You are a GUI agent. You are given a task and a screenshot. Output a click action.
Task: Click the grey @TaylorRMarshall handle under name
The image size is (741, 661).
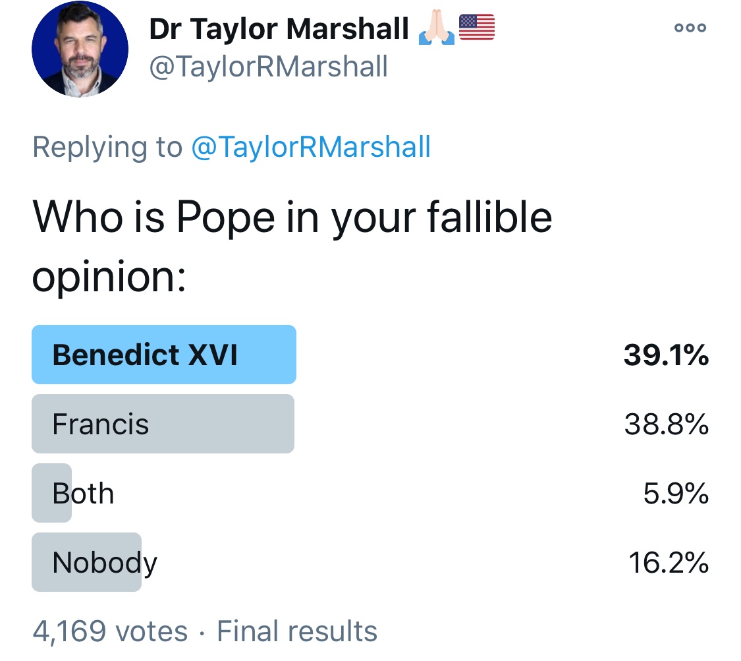tap(269, 67)
